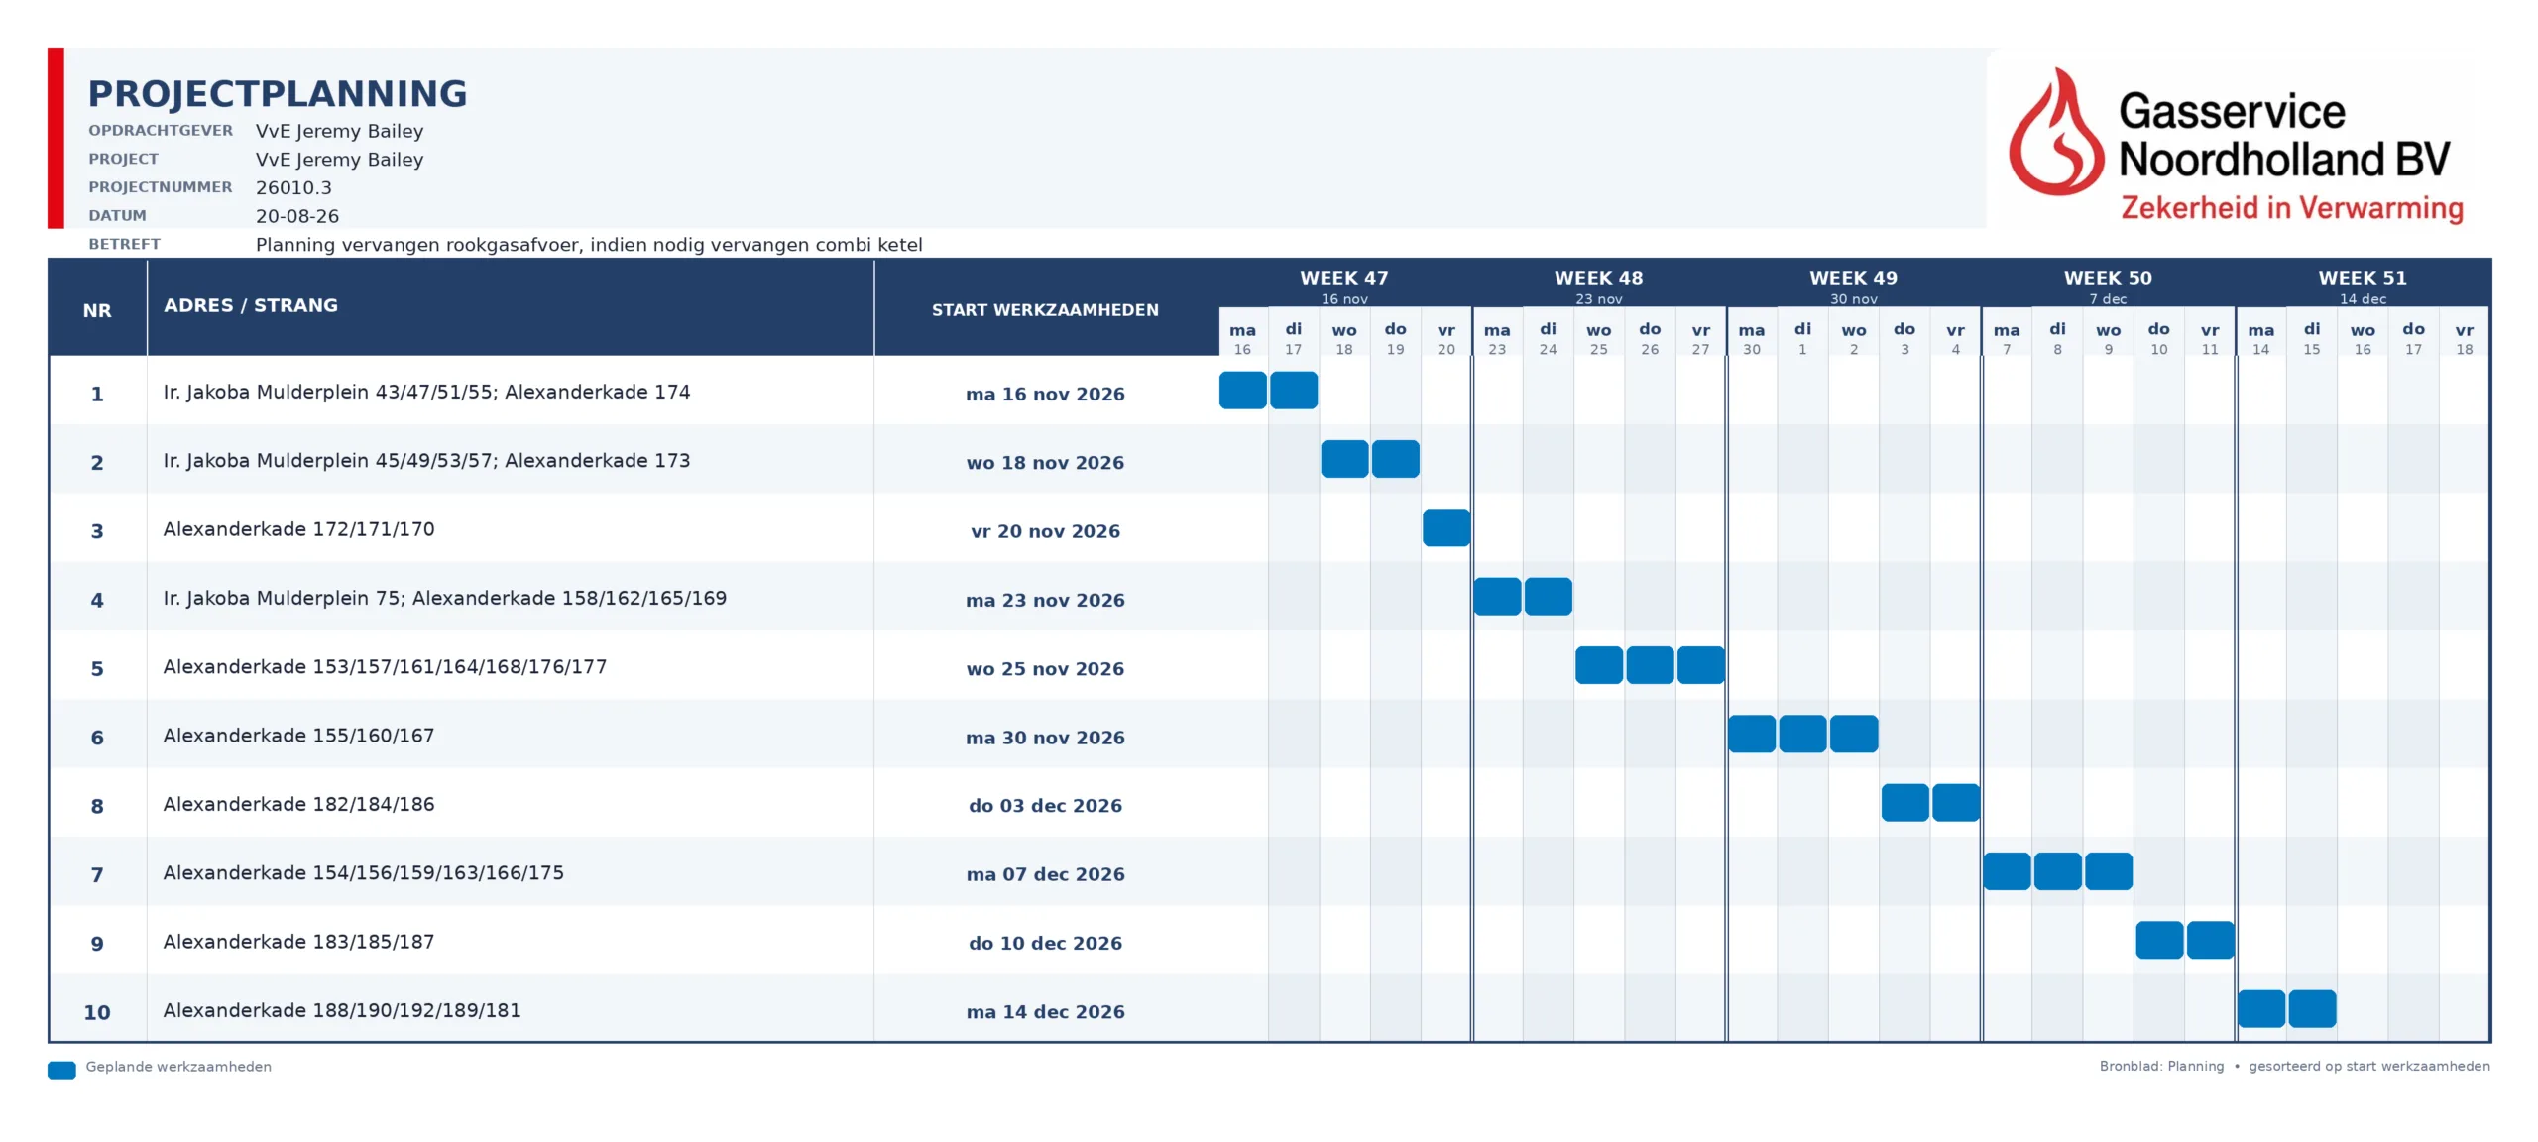Click the START WERKZAAMHEDEN column header
Screen dimensions: 2538x1142
[x=1045, y=309]
